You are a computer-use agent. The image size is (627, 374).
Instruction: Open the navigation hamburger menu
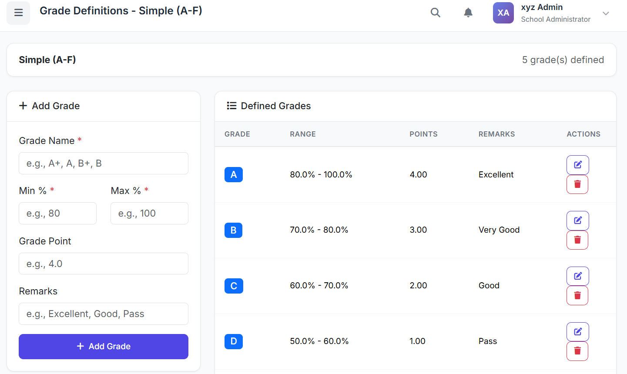pyautogui.click(x=18, y=13)
